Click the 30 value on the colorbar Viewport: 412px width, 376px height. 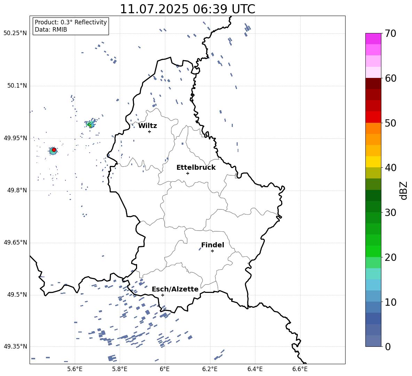click(390, 213)
